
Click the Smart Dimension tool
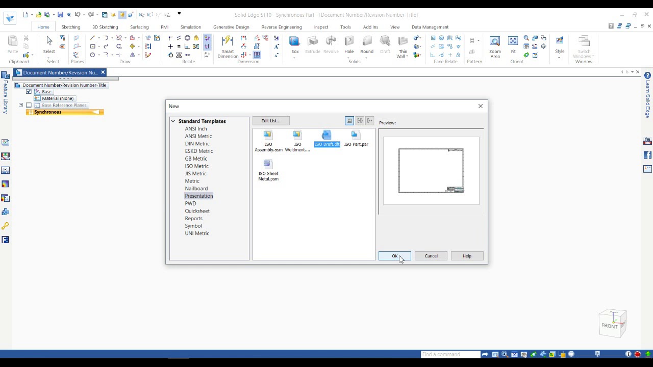pos(228,47)
